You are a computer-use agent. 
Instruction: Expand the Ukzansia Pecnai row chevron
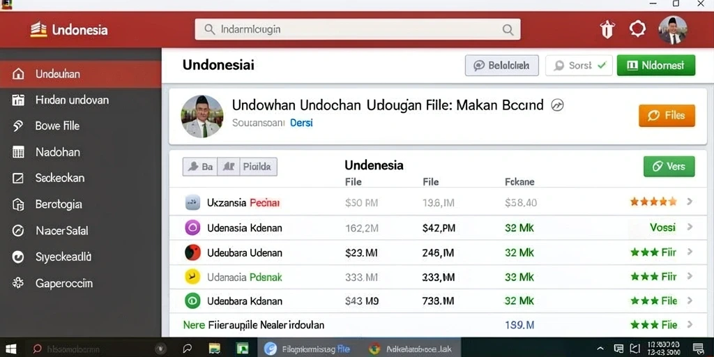click(690, 202)
